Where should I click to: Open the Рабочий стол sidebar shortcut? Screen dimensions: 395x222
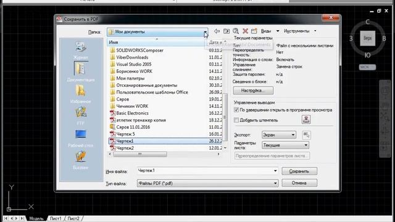click(x=81, y=138)
